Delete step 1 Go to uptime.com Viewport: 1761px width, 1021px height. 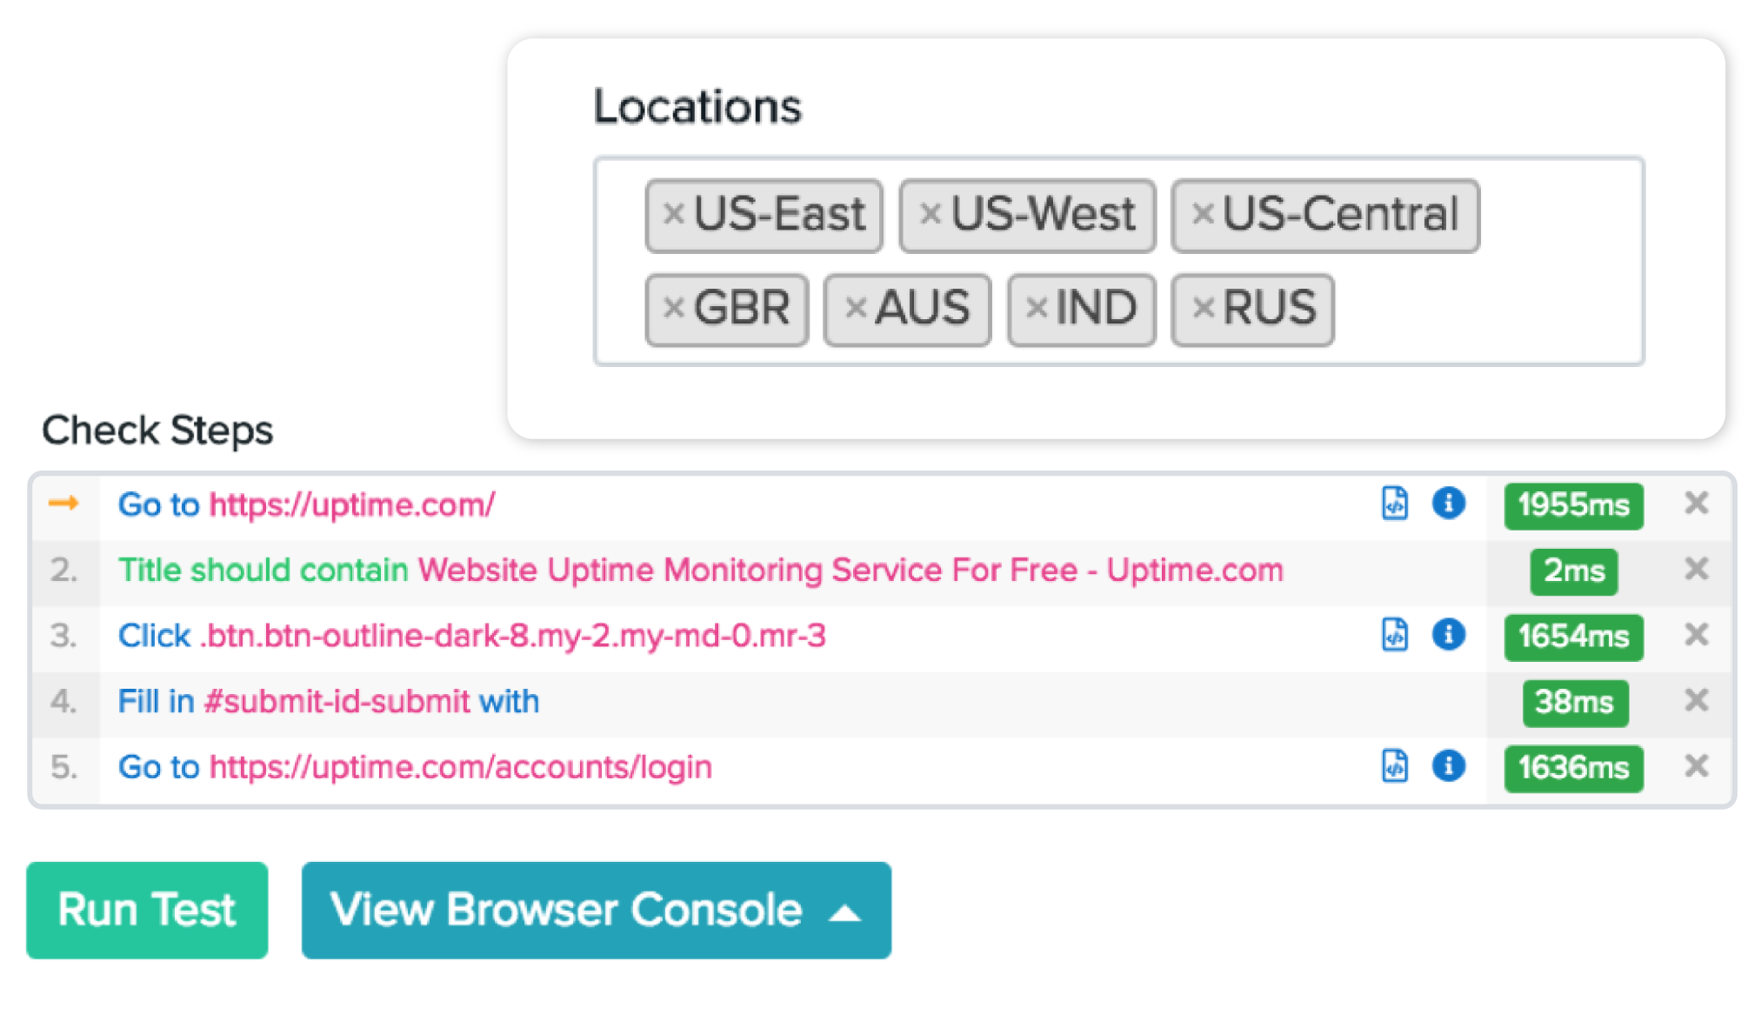pyautogui.click(x=1696, y=503)
